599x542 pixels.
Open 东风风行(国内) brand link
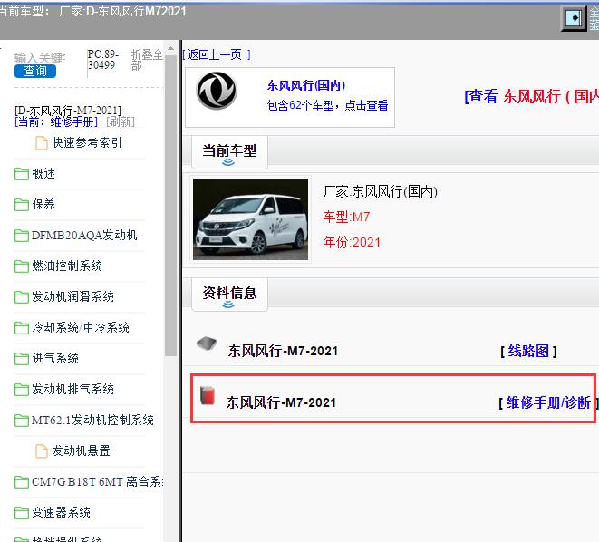306,85
